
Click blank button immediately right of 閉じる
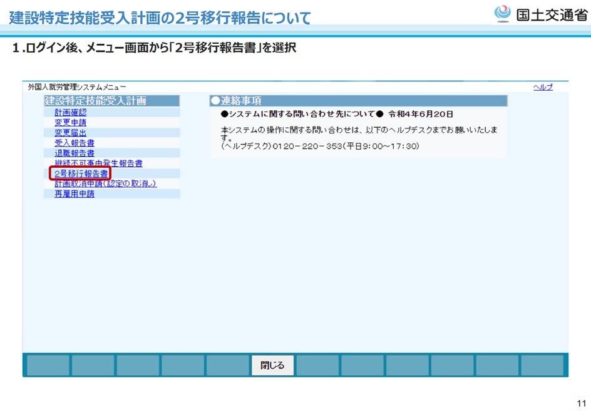click(x=317, y=365)
